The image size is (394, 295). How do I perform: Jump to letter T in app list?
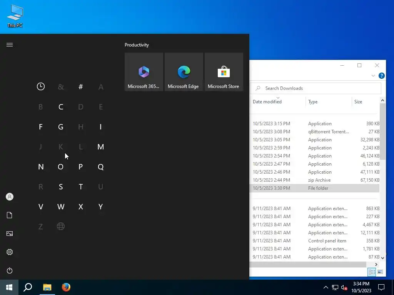pyautogui.click(x=81, y=187)
